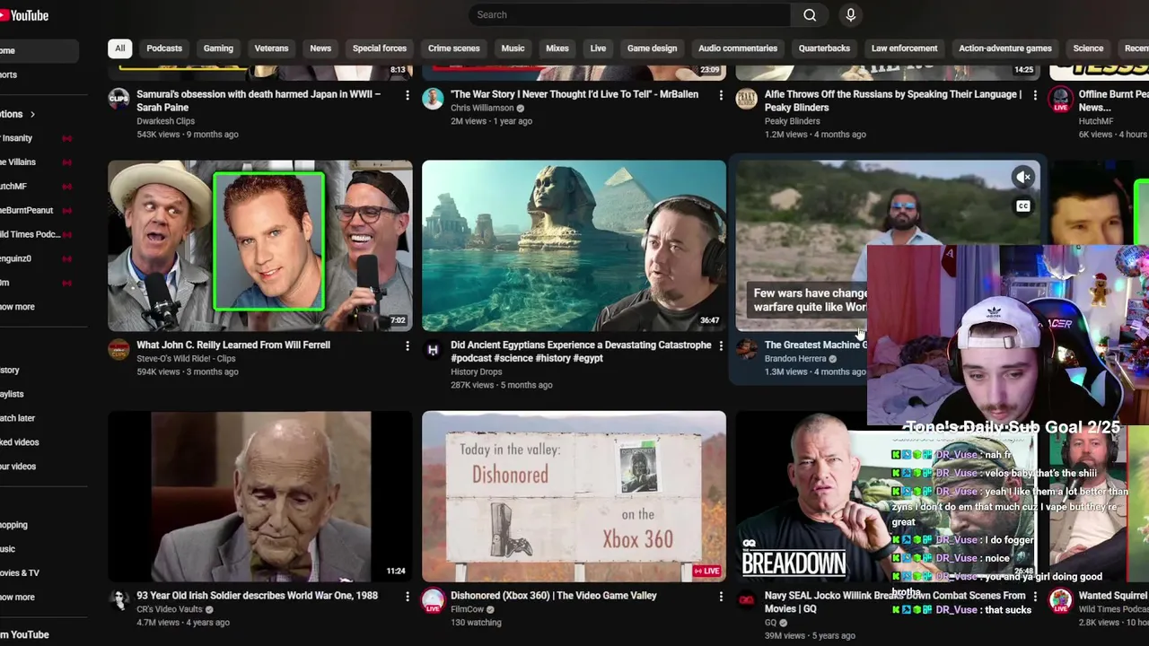Image resolution: width=1149 pixels, height=646 pixels.
Task: Filter feed by Live
Action: [598, 48]
